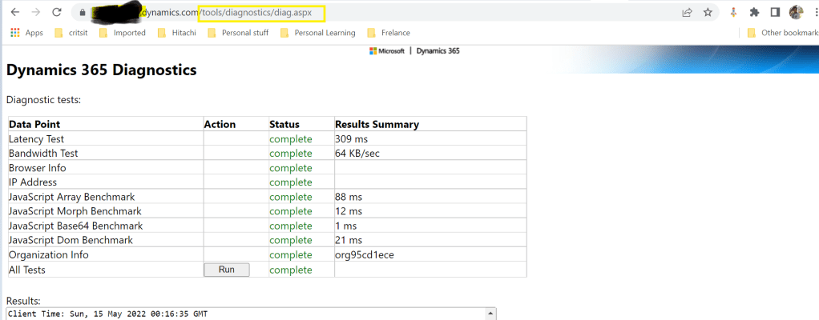
Task: Expand the Other bookmarks folder
Action: click(x=780, y=33)
